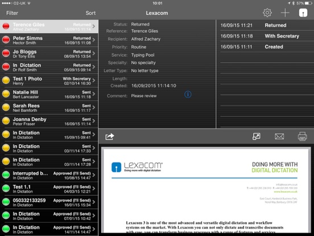
Task: Select the Jo Bloggs dictation
Action: [49, 54]
